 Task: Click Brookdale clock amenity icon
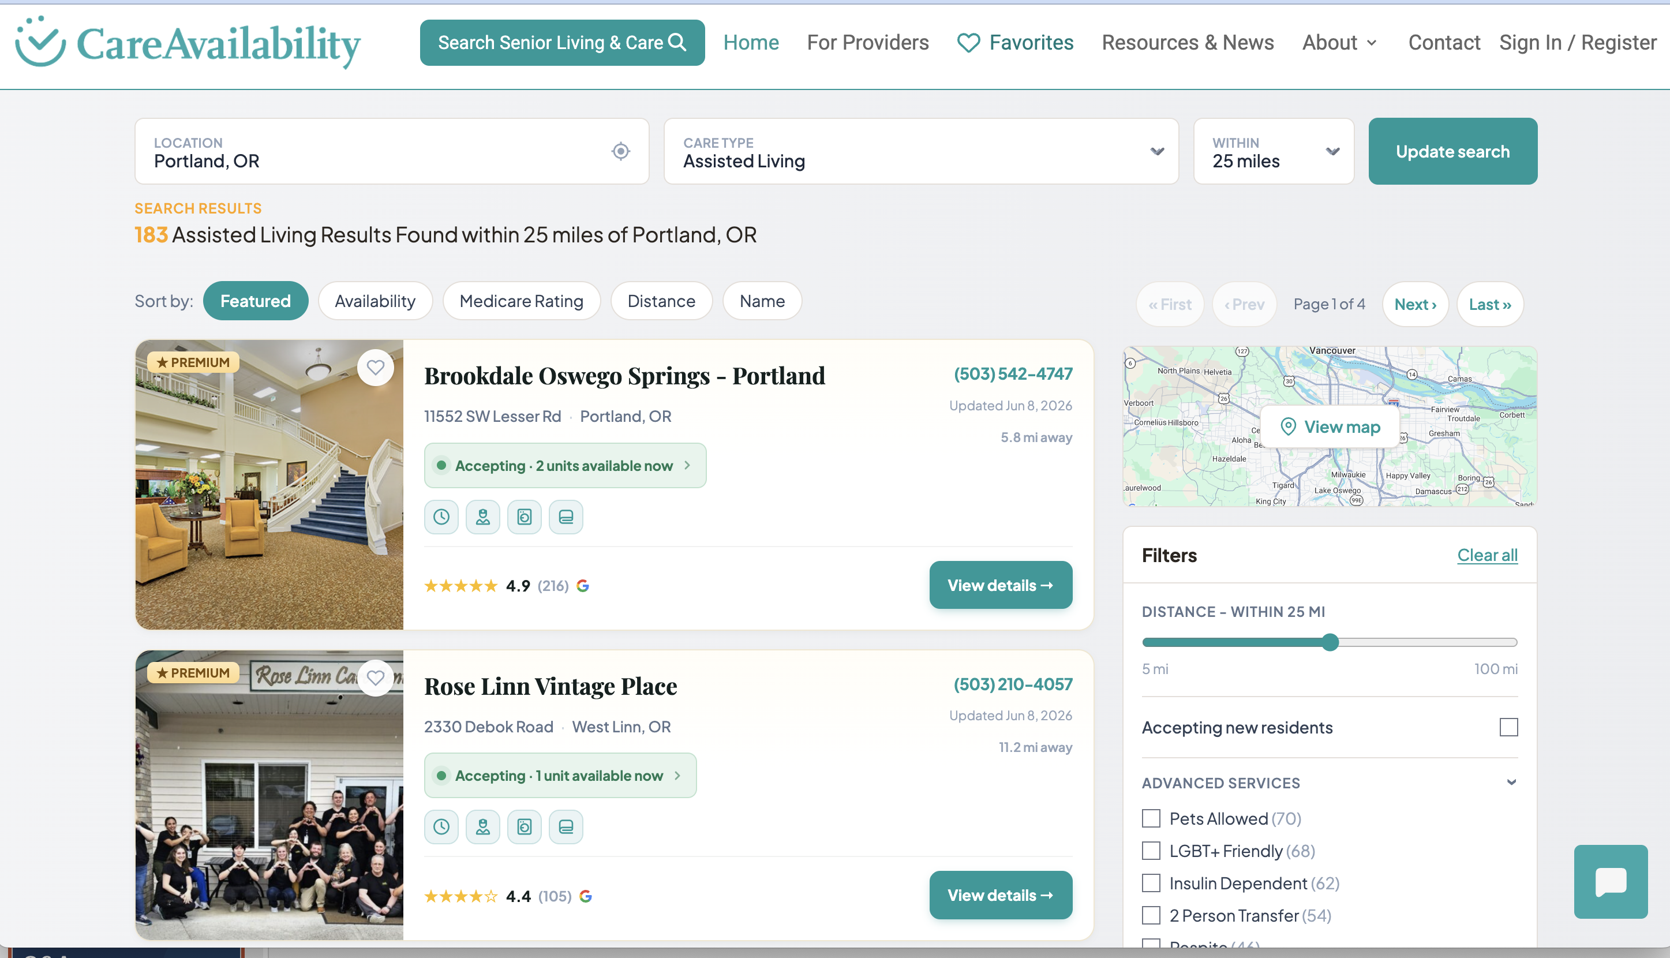pos(441,517)
